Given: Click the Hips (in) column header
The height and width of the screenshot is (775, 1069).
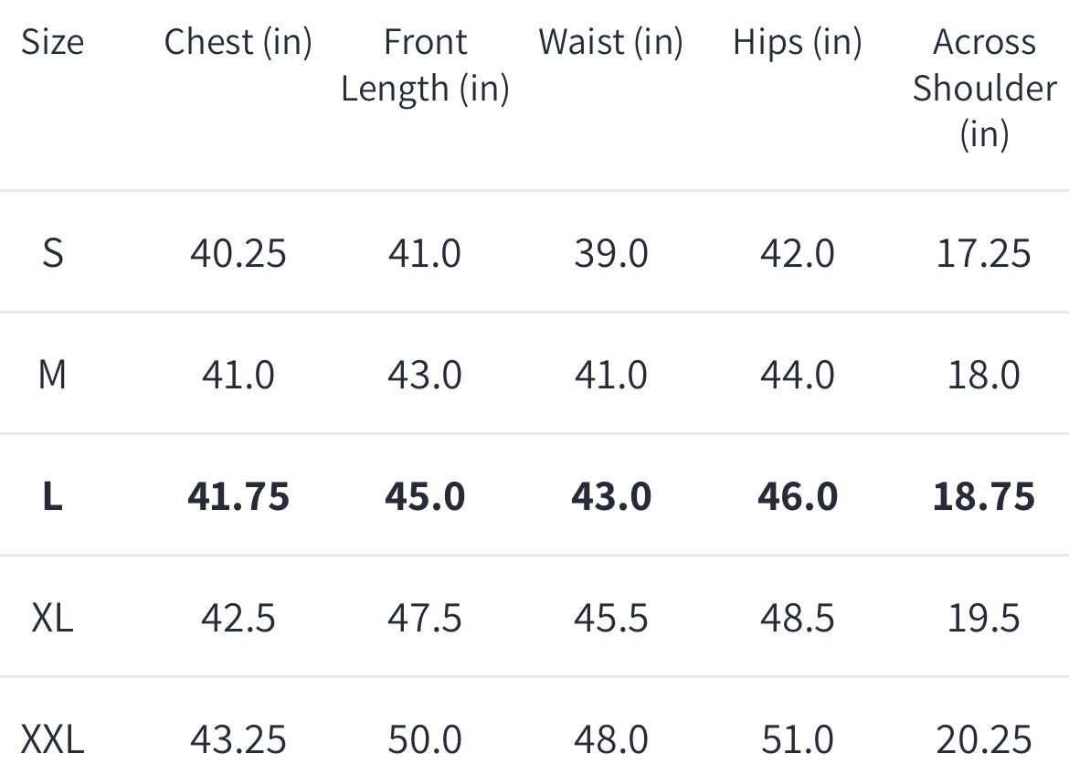Looking at the screenshot, I should click(x=797, y=42).
